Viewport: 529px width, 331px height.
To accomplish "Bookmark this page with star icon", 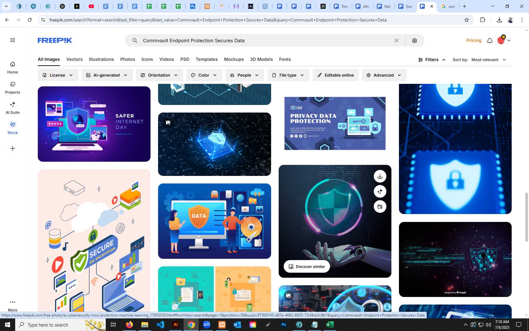I will click(x=467, y=20).
